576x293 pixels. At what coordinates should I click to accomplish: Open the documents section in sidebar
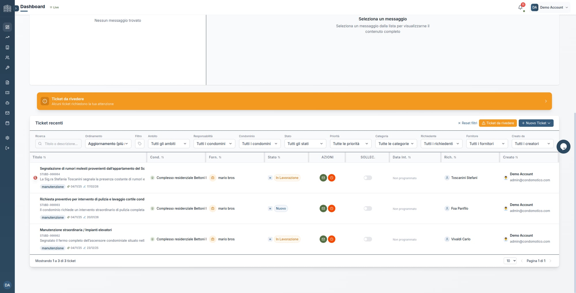pyautogui.click(x=7, y=82)
